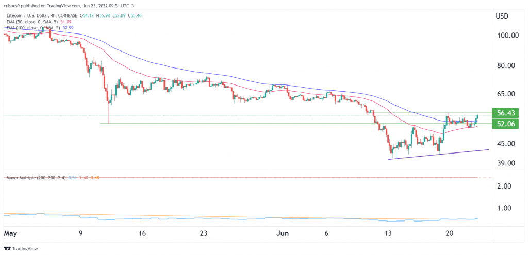Click the '9' date axis label
Viewport: 528px width, 255px height.
point(81,233)
